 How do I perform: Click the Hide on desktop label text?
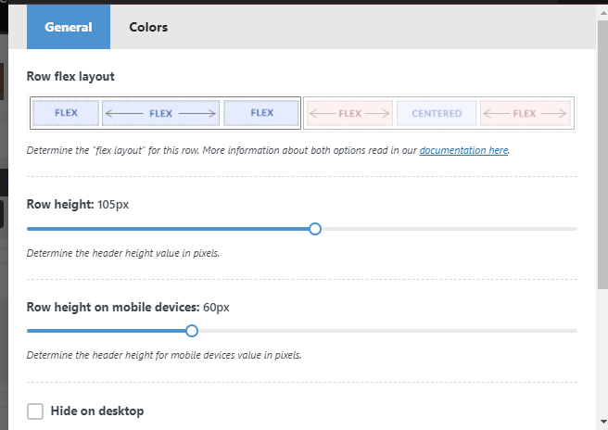pyautogui.click(x=97, y=411)
